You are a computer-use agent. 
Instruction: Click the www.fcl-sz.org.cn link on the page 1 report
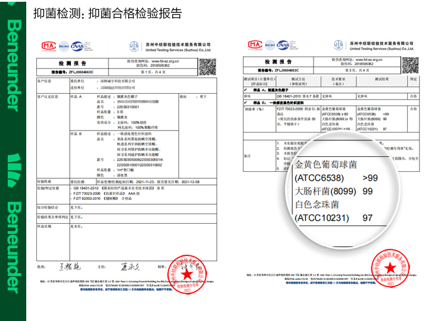165,61
